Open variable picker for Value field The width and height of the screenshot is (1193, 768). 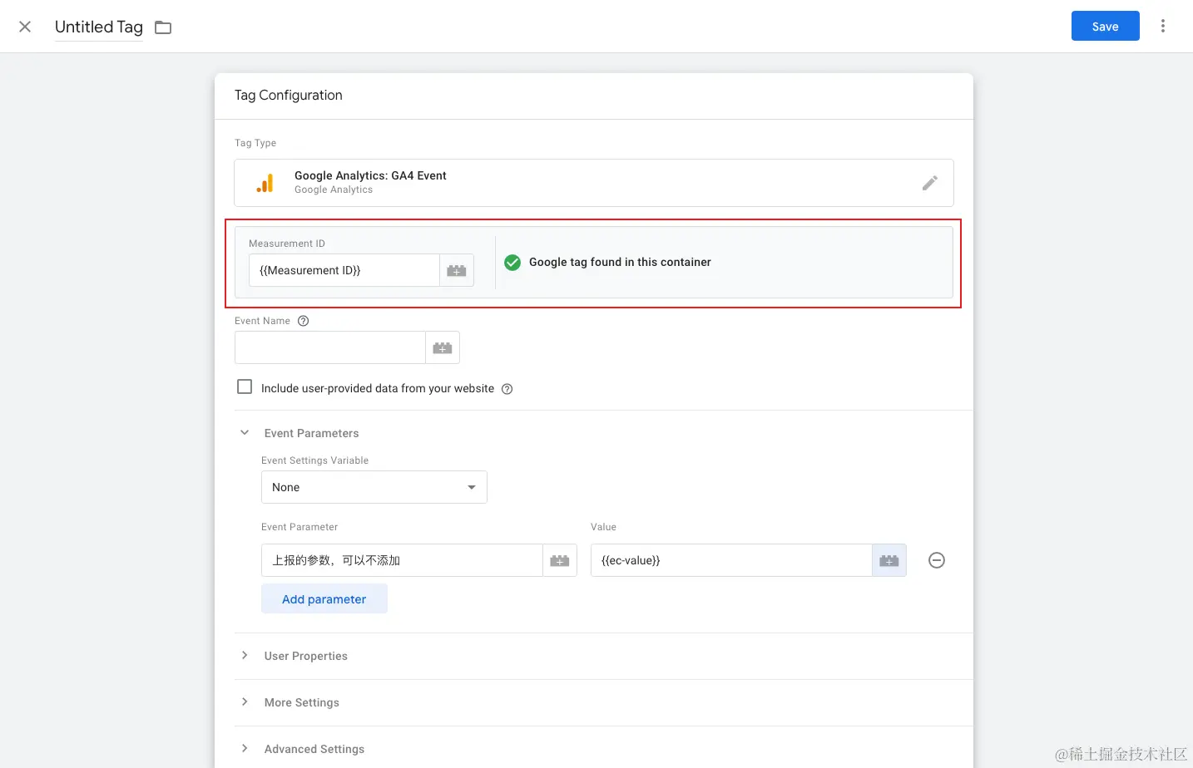pos(889,560)
